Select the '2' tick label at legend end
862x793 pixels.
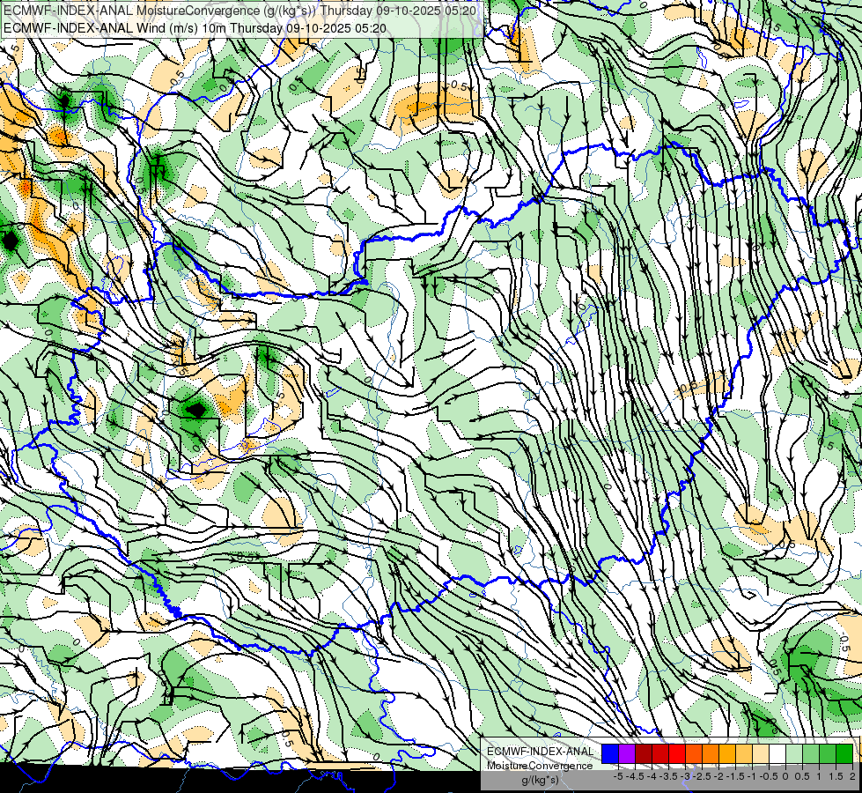click(x=852, y=776)
